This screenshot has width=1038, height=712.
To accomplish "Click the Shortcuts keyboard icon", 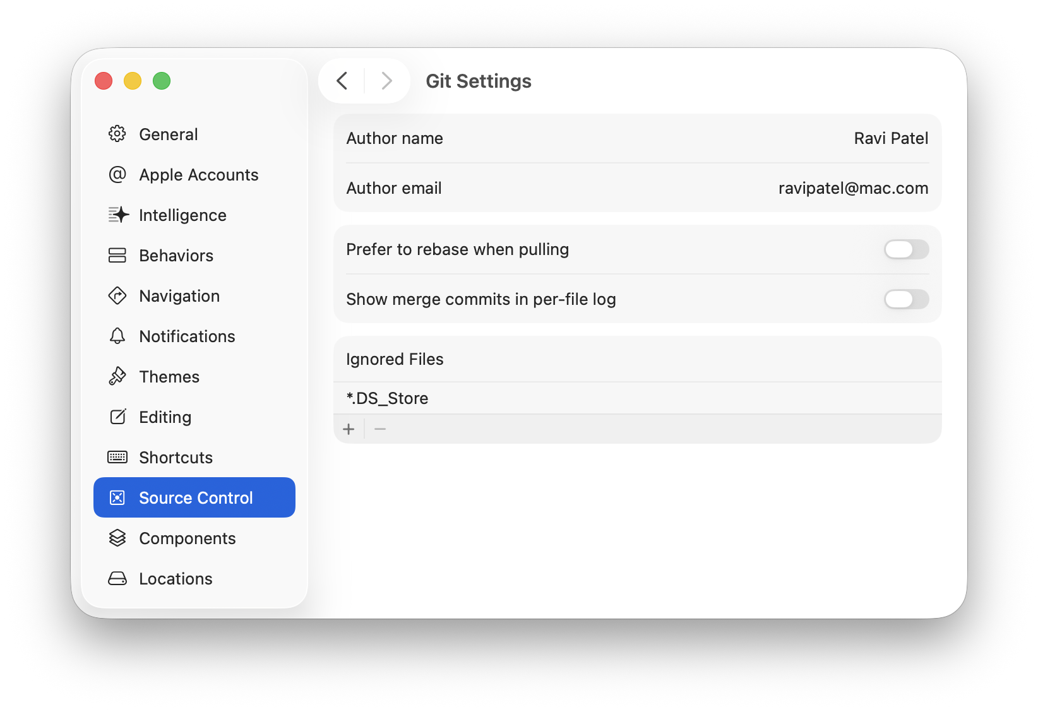I will [117, 457].
